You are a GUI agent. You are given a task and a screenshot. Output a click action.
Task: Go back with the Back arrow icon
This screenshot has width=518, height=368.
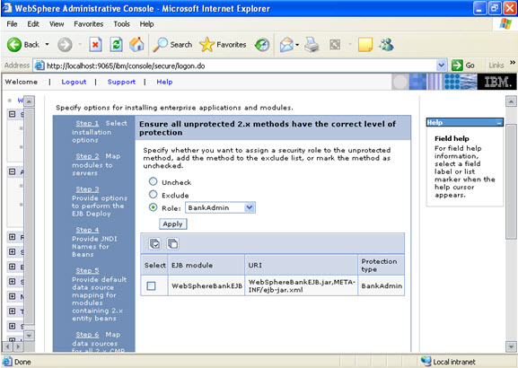pyautogui.click(x=14, y=45)
